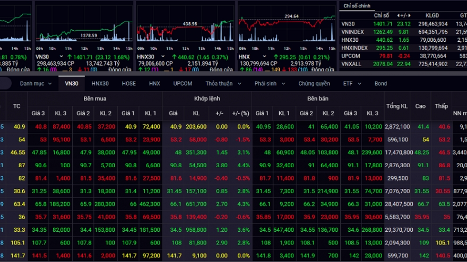The height and width of the screenshot is (262, 467).
Task: Click the Bên bán header
Action: (318, 98)
